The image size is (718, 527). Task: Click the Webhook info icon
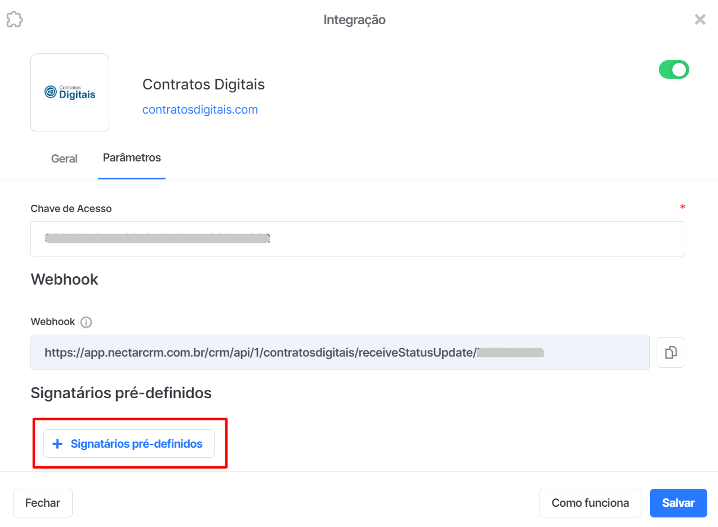[86, 322]
